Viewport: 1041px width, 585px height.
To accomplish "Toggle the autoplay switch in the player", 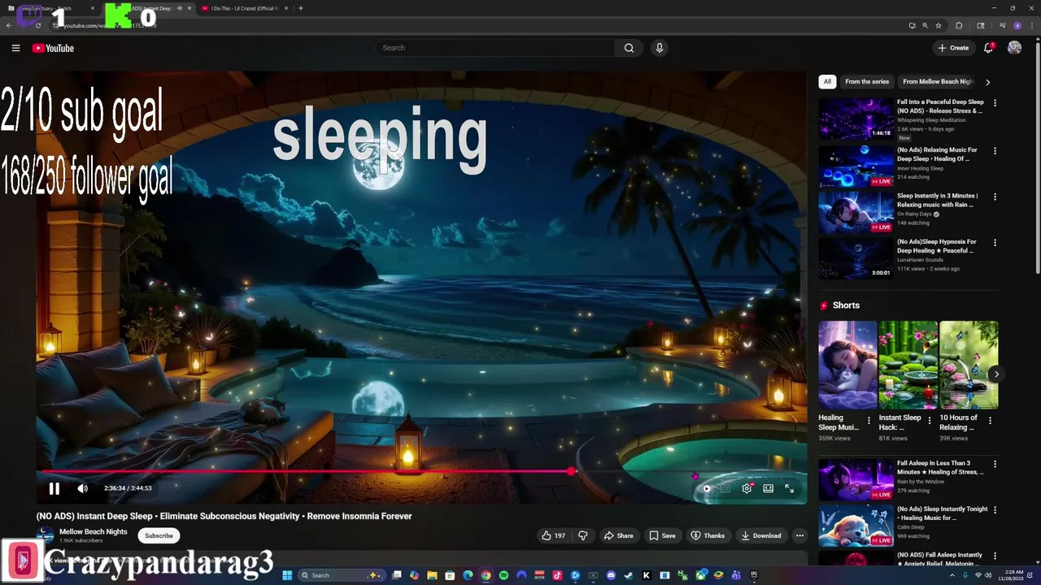I will point(705,488).
